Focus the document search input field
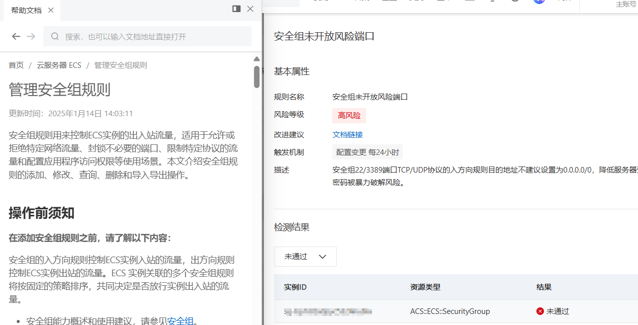Image resolution: width=638 pixels, height=325 pixels. click(151, 36)
